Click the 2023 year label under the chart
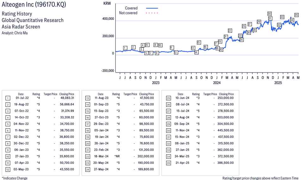 (x=156, y=83)
